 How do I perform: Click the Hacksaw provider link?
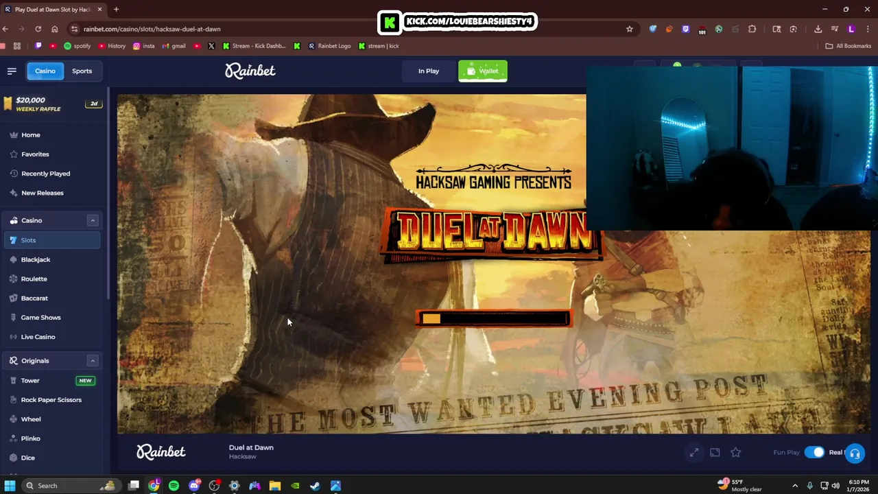click(x=243, y=457)
